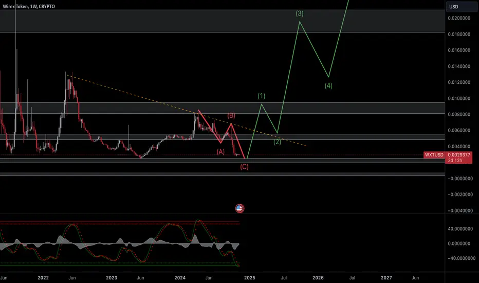Click the US flag economic event icon

click(x=240, y=209)
